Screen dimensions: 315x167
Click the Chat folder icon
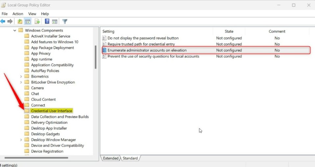(27, 94)
